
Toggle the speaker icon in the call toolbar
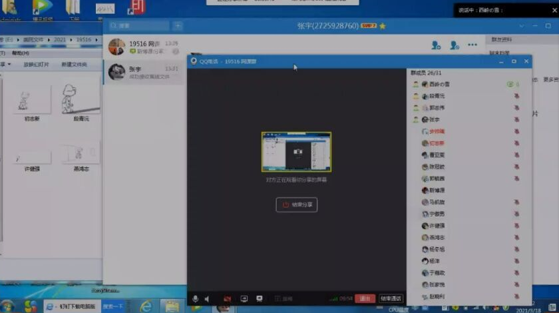207,299
